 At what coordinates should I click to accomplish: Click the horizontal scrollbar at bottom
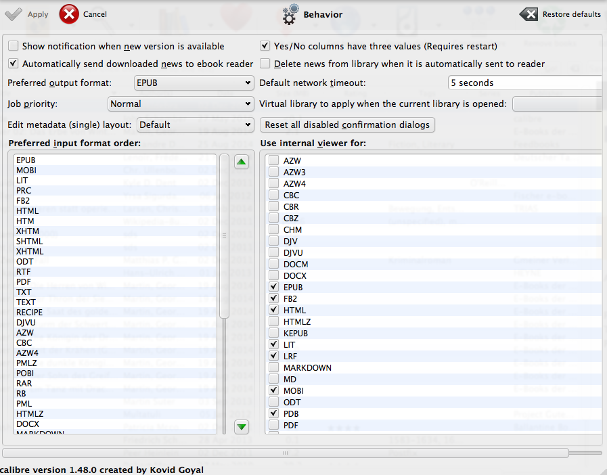click(286, 453)
